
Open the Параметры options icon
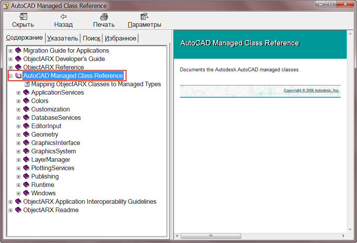(x=144, y=16)
